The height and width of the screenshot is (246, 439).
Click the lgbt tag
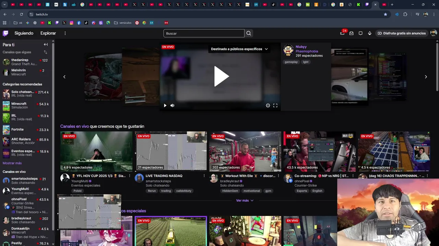coord(306,62)
